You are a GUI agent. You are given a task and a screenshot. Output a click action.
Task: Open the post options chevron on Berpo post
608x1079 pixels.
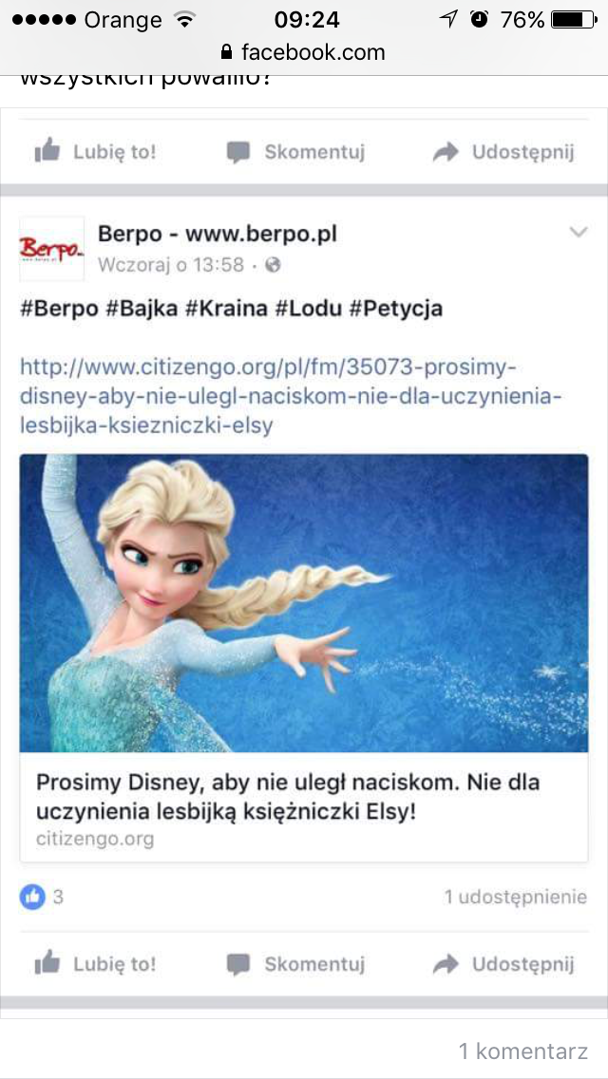point(579,232)
